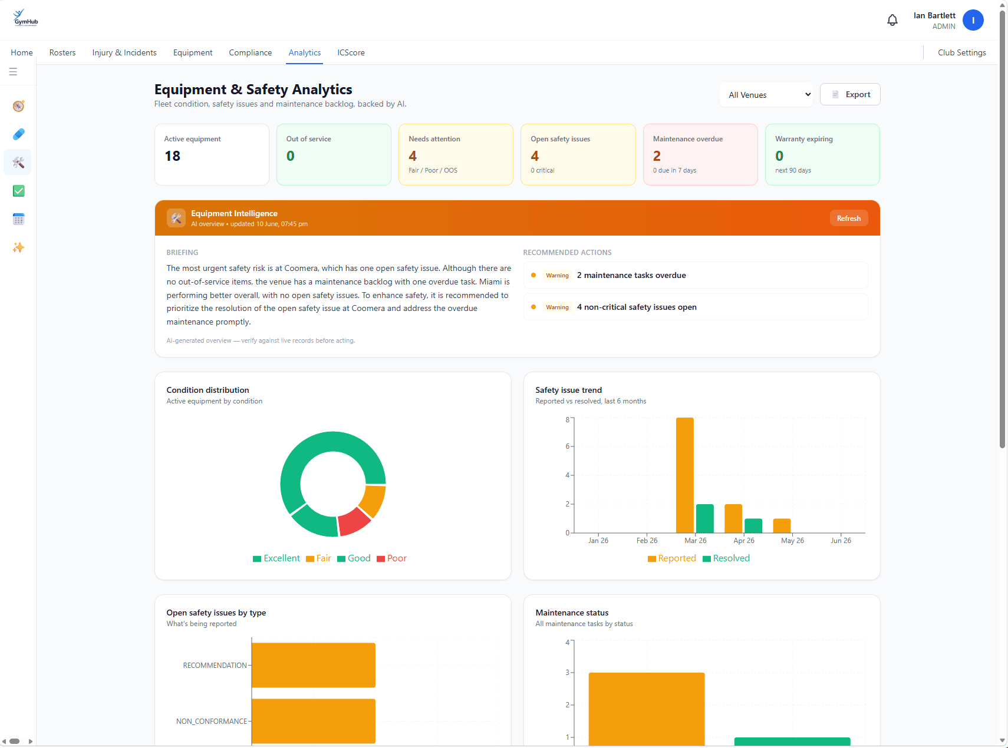Click the 'Fair / Poor / OOS' subtext
Viewport: 1008px width, 748px height.
433,170
